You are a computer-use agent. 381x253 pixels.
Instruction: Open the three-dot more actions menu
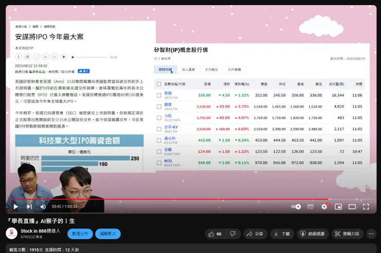click(371, 234)
